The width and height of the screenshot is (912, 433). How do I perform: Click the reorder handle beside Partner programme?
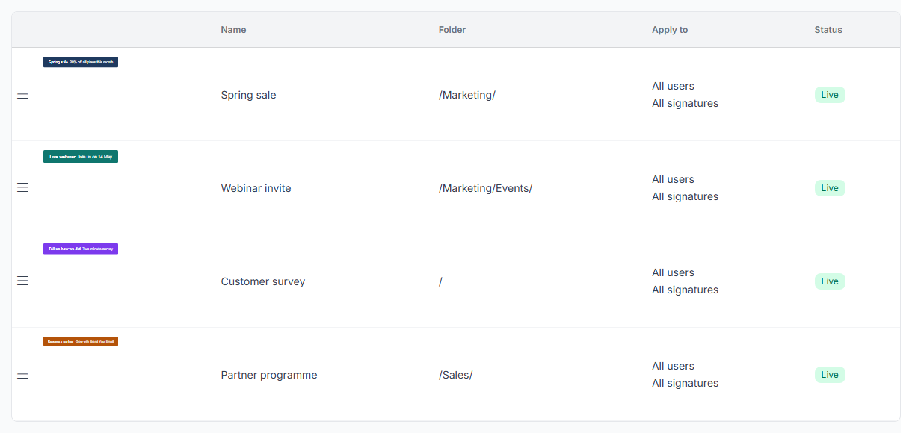point(22,374)
